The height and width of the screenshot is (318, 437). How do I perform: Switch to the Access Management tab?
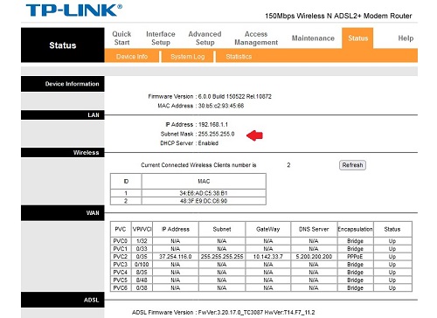pyautogui.click(x=256, y=38)
